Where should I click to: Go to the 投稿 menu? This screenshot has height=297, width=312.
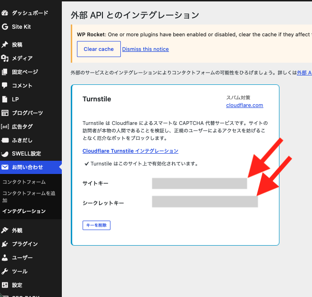17,44
